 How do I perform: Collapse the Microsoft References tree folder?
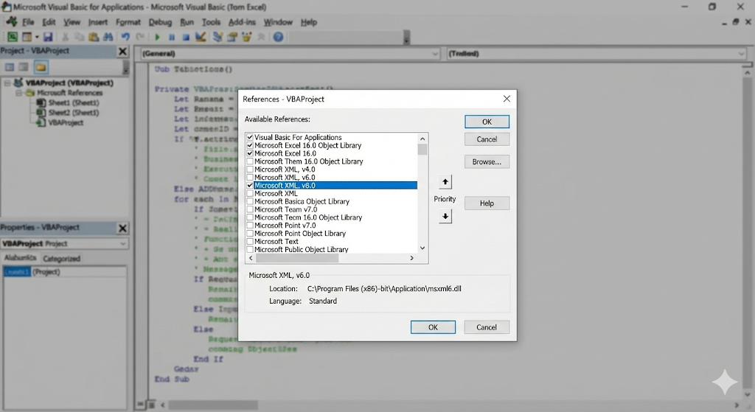[x=18, y=93]
